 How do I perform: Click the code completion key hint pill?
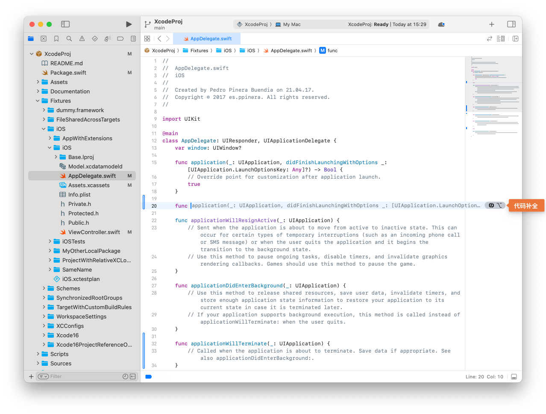[x=495, y=206]
